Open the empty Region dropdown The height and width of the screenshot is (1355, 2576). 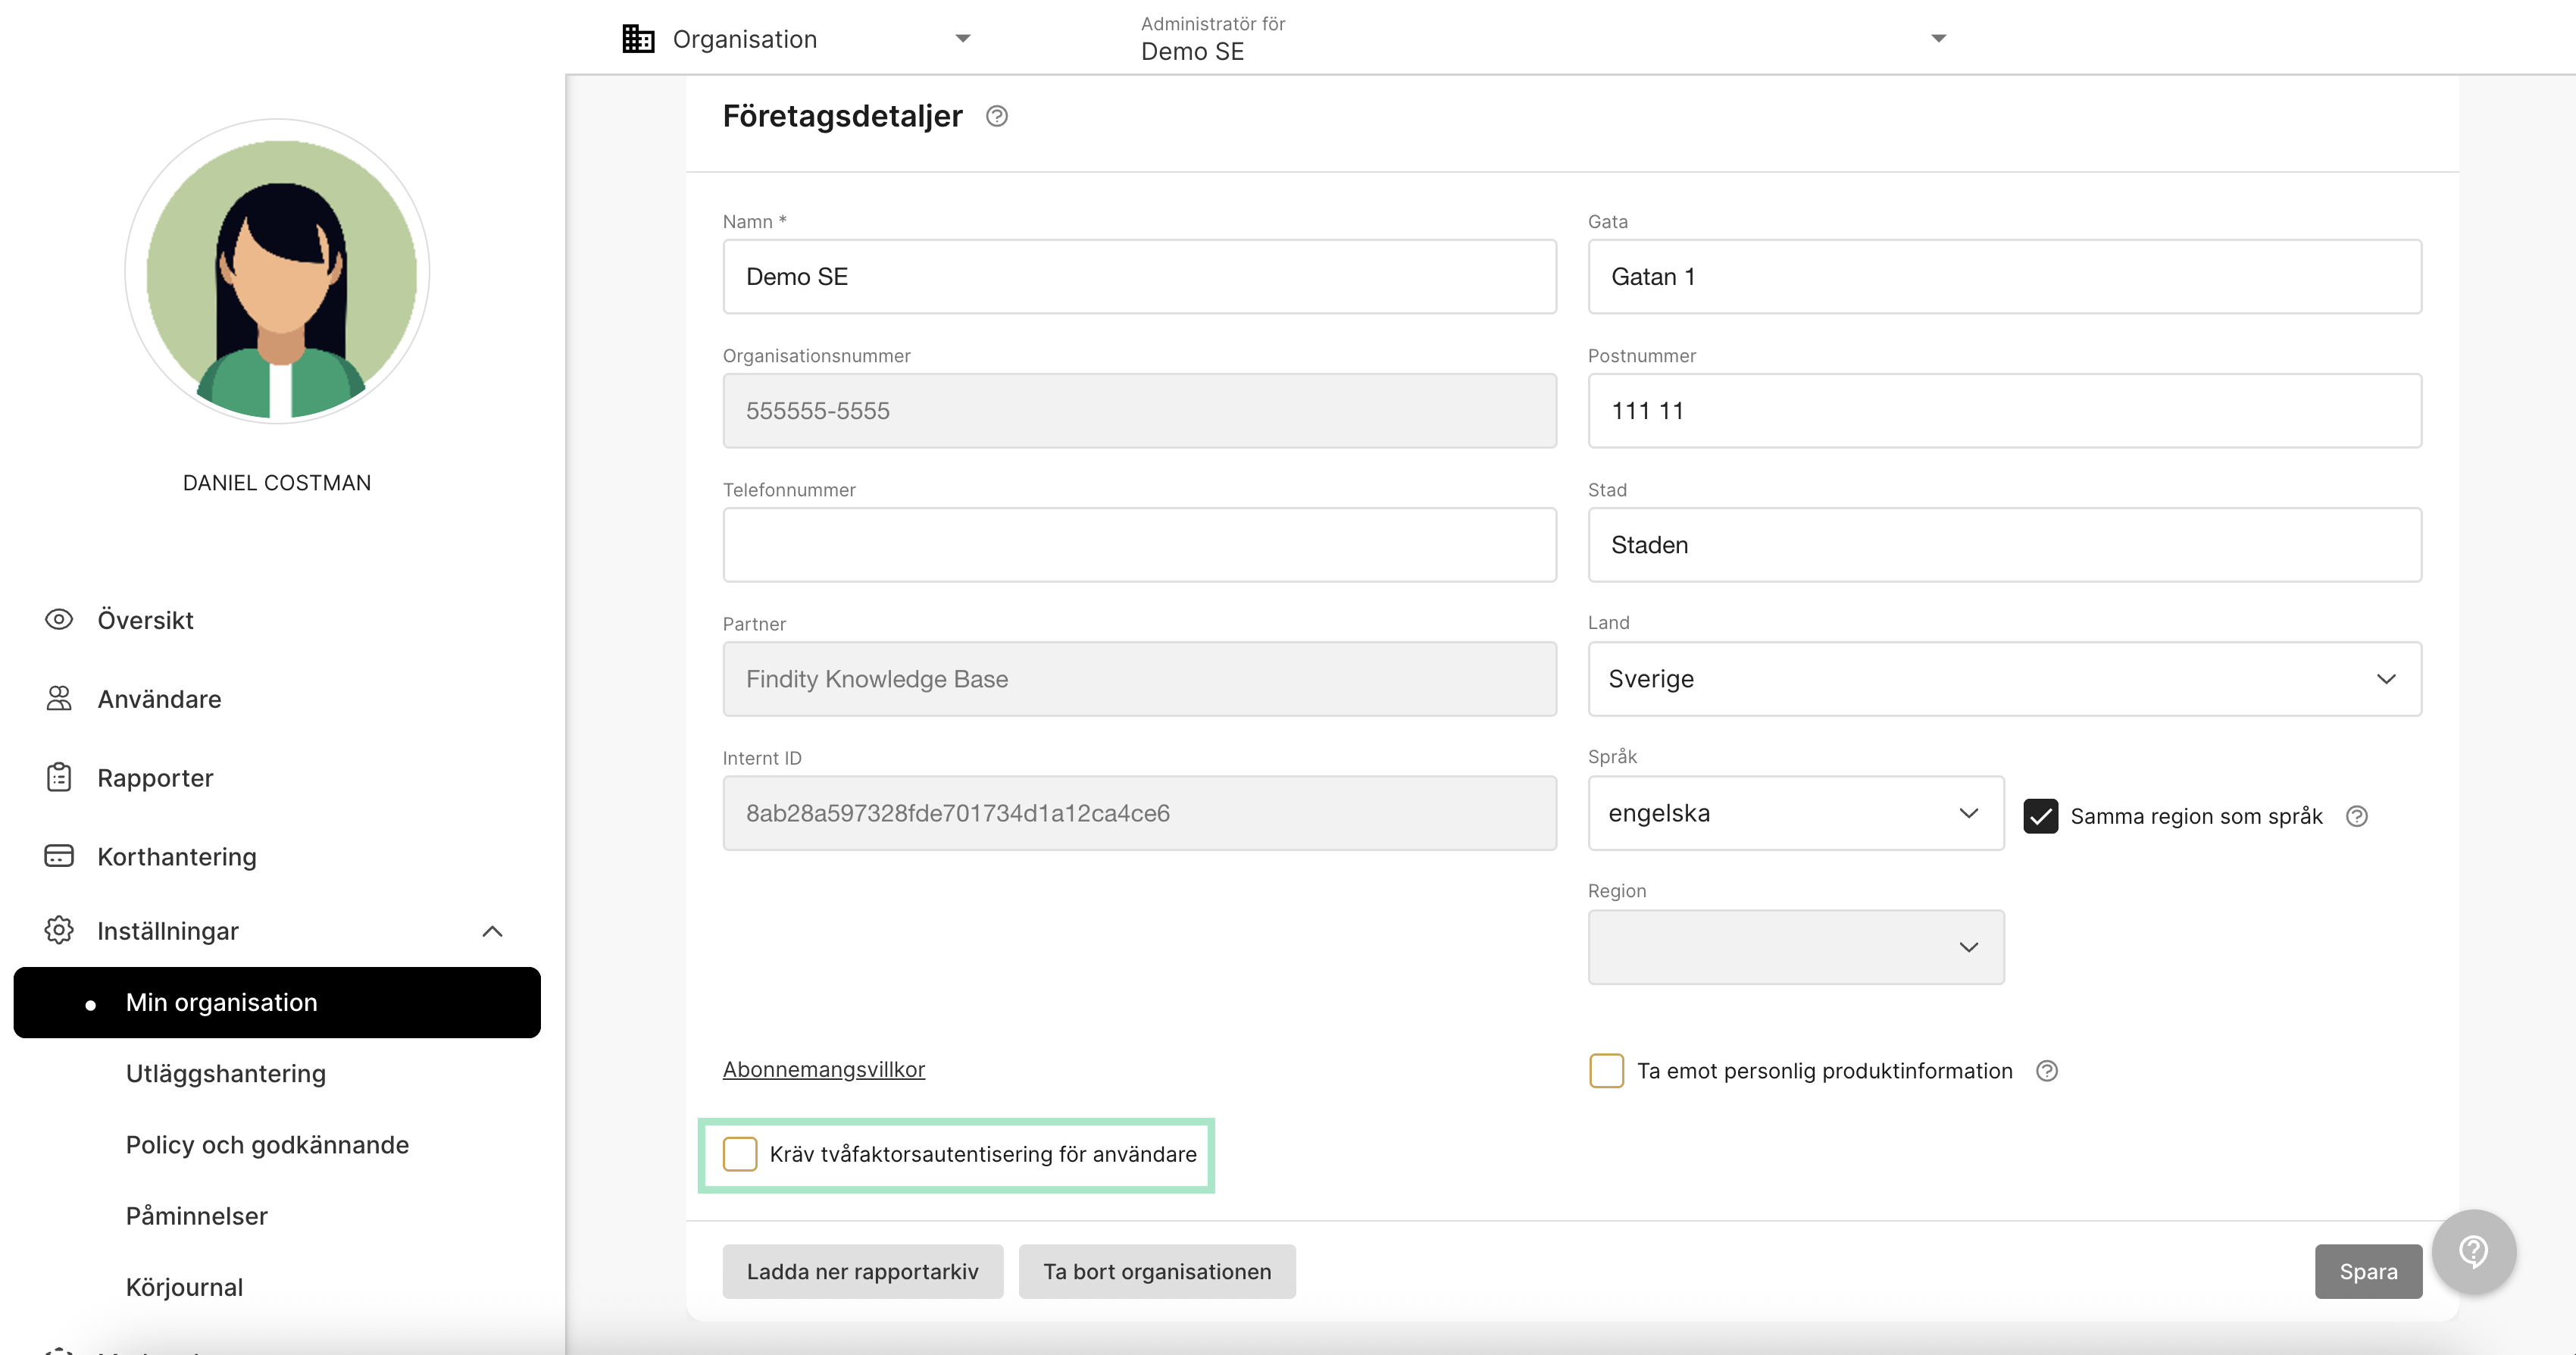[x=1795, y=947]
